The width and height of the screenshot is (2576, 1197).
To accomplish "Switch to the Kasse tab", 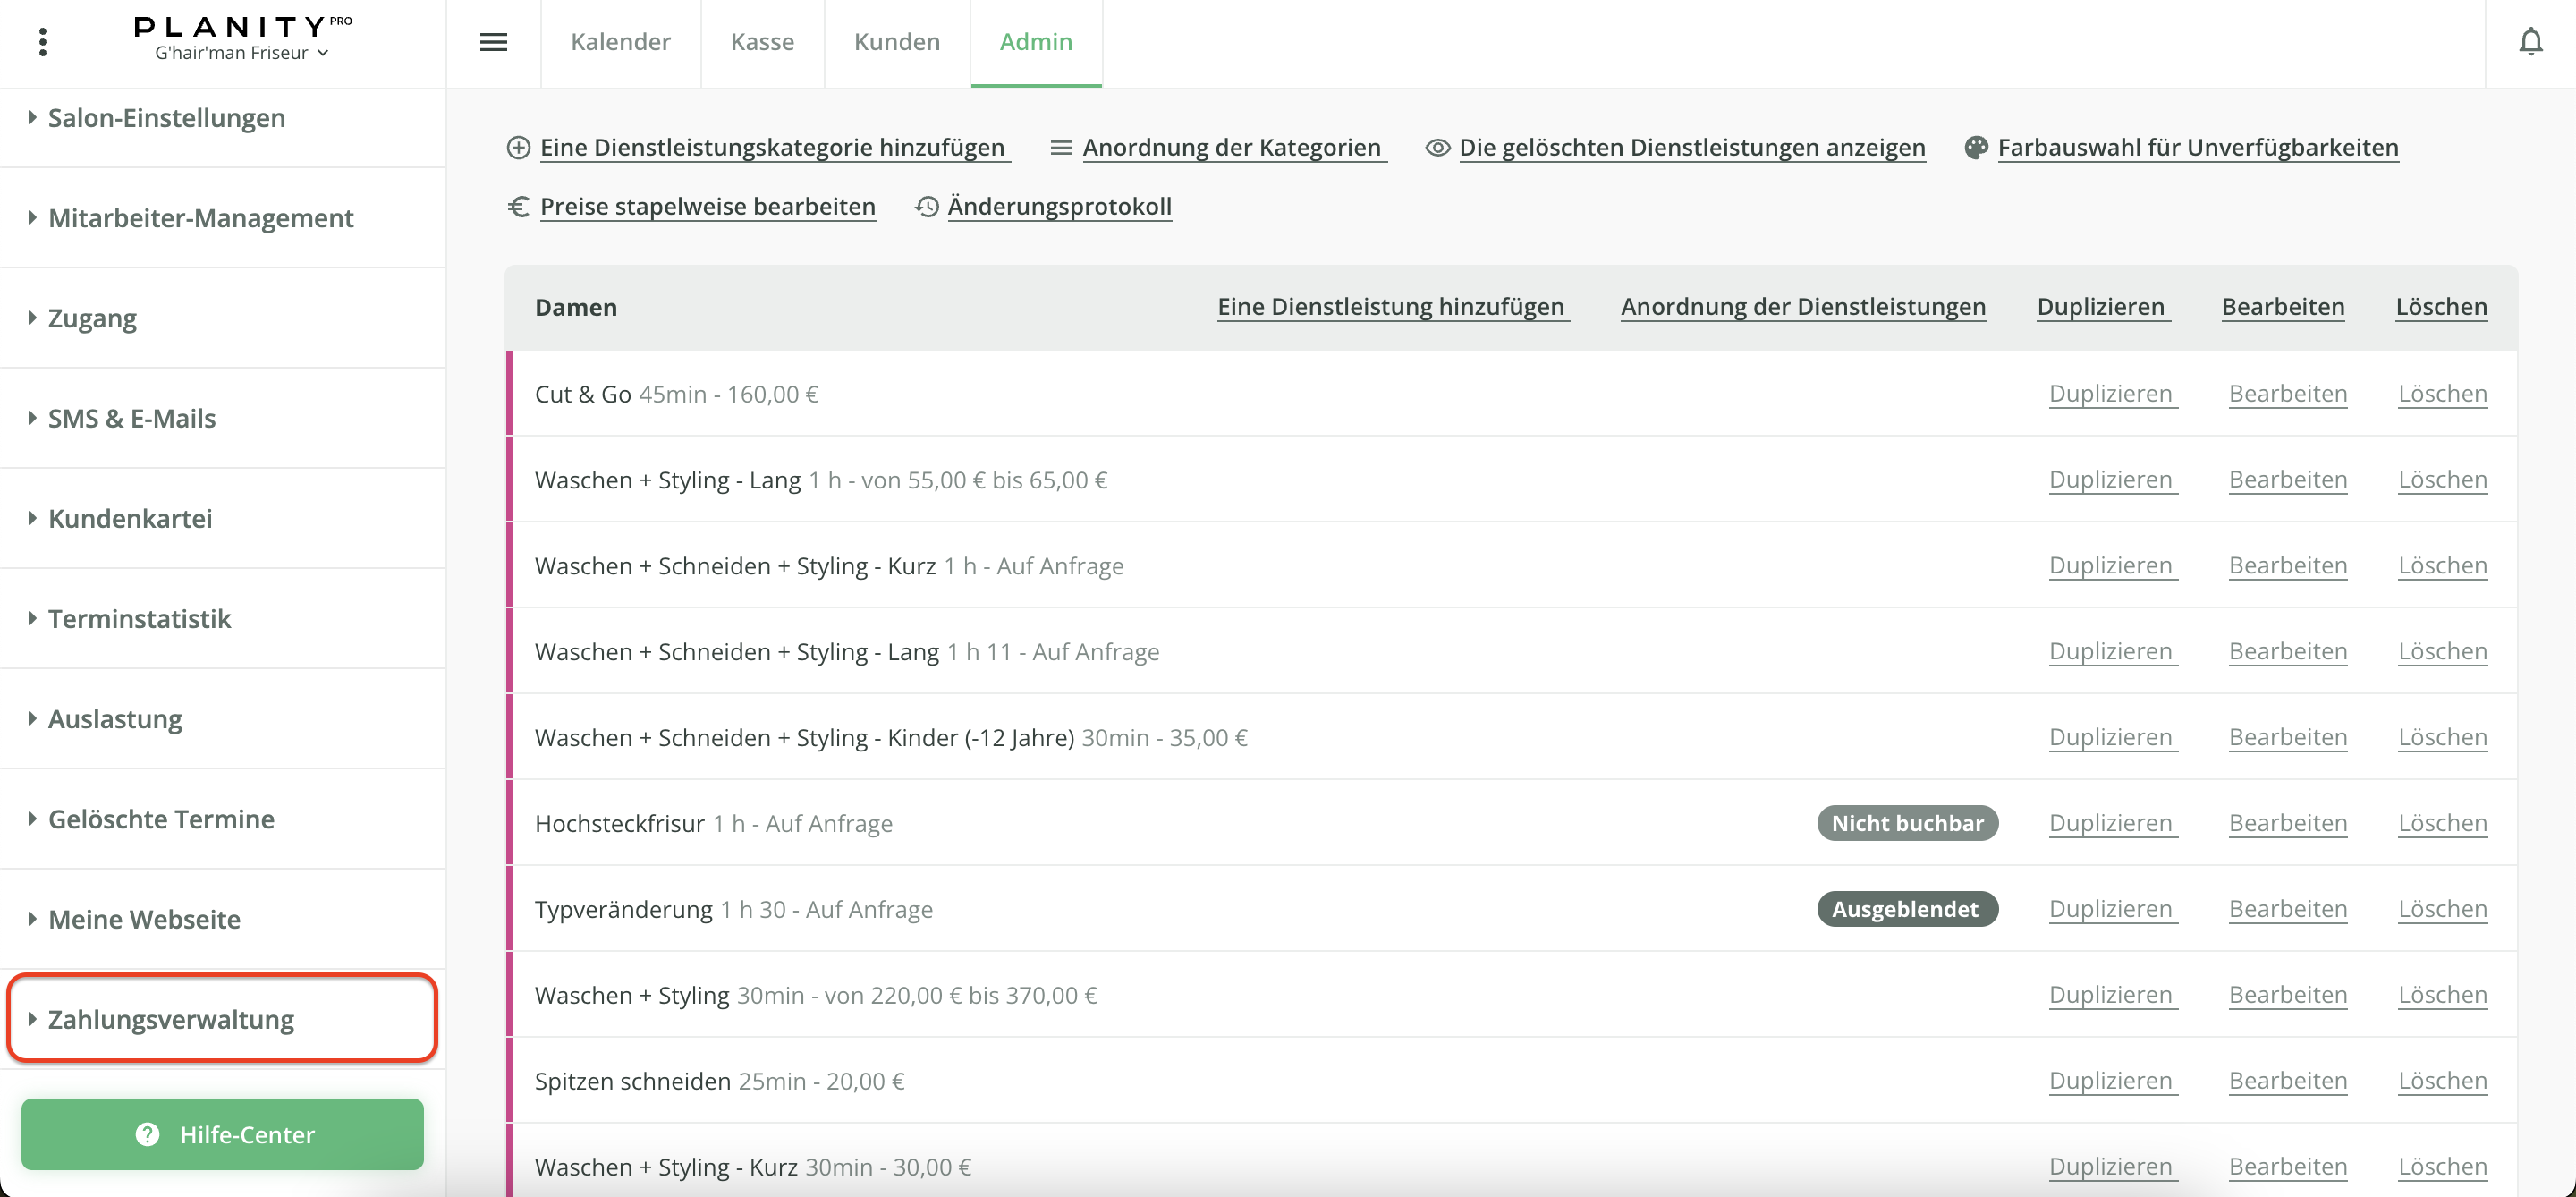I will pyautogui.click(x=762, y=42).
